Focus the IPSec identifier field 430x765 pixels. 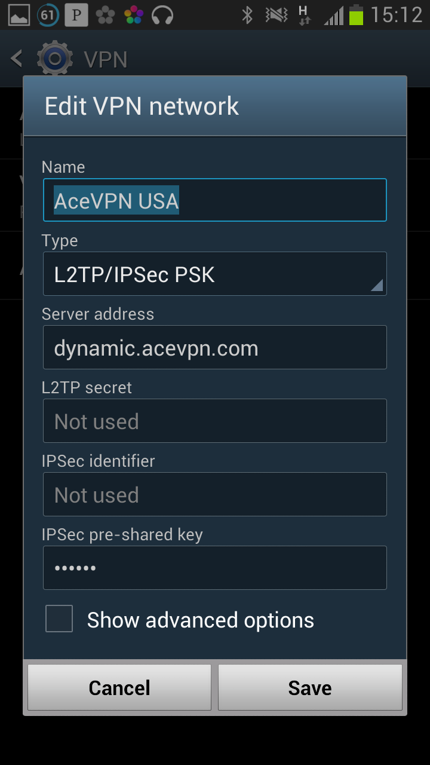tap(215, 494)
